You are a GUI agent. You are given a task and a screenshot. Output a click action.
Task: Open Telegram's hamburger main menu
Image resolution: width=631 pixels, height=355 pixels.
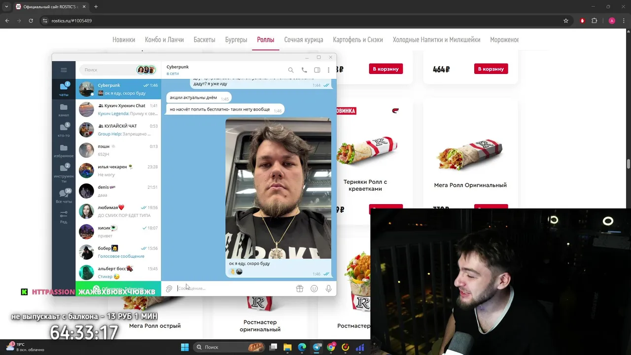point(64,70)
